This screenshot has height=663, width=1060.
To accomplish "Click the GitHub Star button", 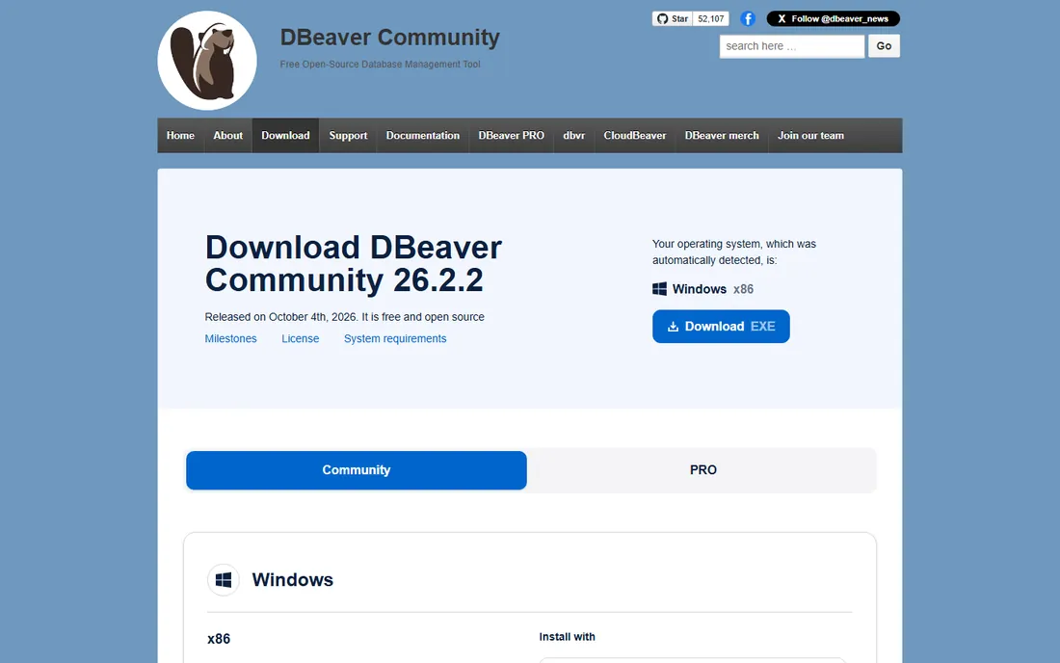I will [x=673, y=19].
